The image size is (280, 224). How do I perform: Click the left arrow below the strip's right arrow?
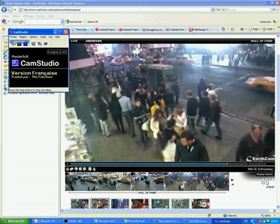pyautogui.click(x=232, y=184)
